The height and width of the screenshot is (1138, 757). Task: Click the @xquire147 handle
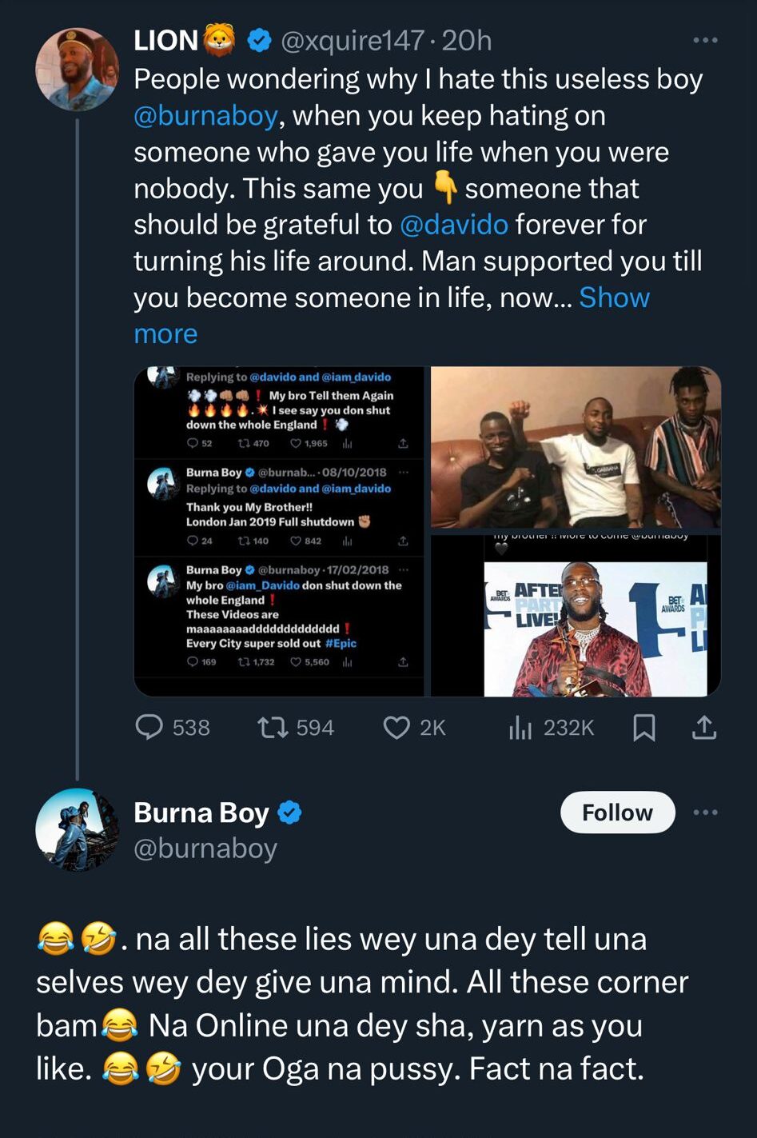[x=352, y=40]
